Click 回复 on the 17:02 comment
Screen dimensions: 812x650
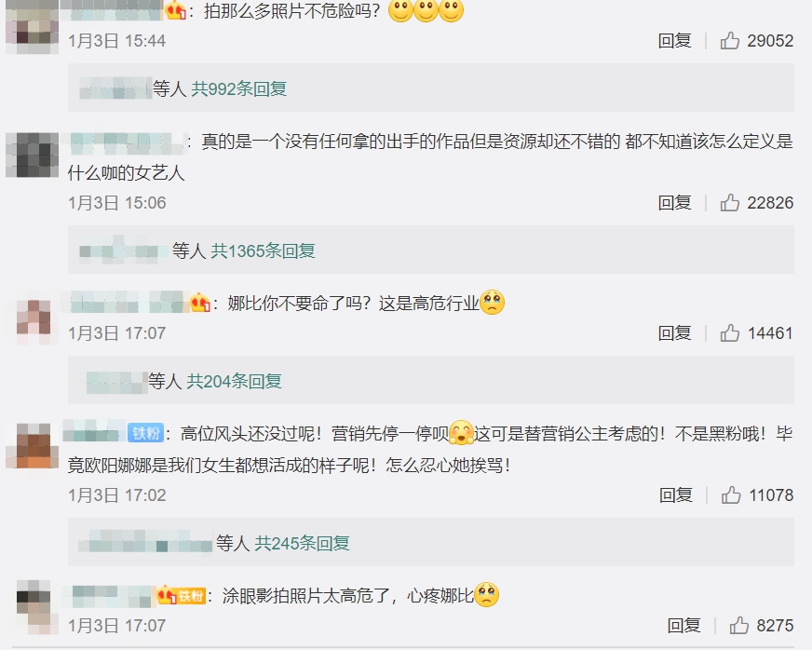pyautogui.click(x=676, y=495)
